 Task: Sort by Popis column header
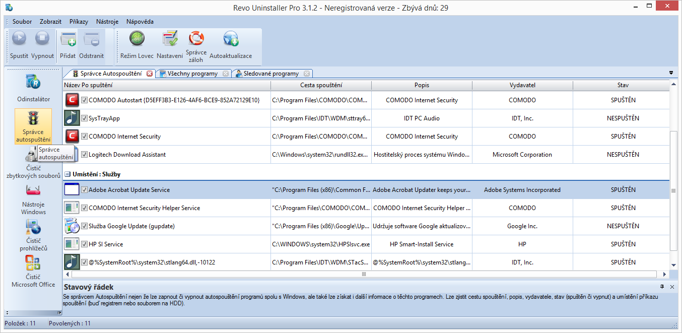pyautogui.click(x=422, y=85)
